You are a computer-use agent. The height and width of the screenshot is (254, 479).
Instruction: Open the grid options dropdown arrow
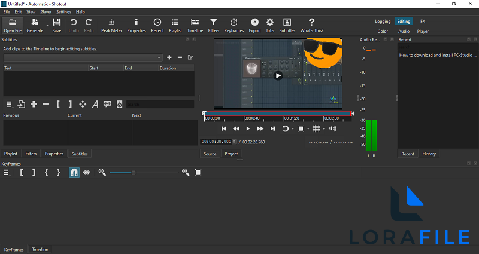[x=323, y=128]
